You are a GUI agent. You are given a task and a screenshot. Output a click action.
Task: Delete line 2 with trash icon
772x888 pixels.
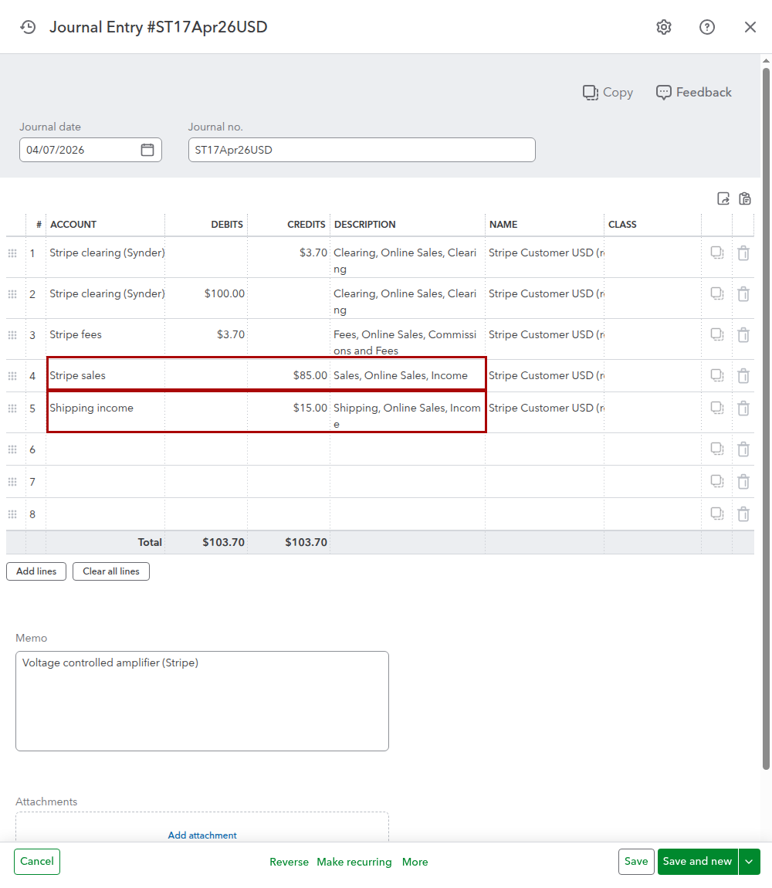click(x=743, y=294)
